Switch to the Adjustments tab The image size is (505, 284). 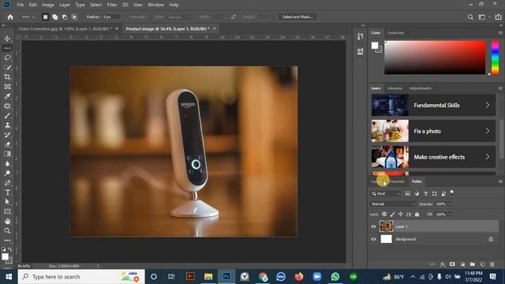[x=421, y=88]
